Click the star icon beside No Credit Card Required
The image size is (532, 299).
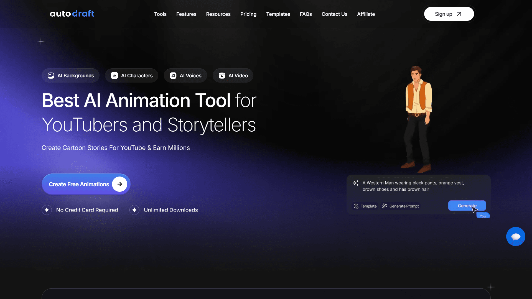pos(47,210)
